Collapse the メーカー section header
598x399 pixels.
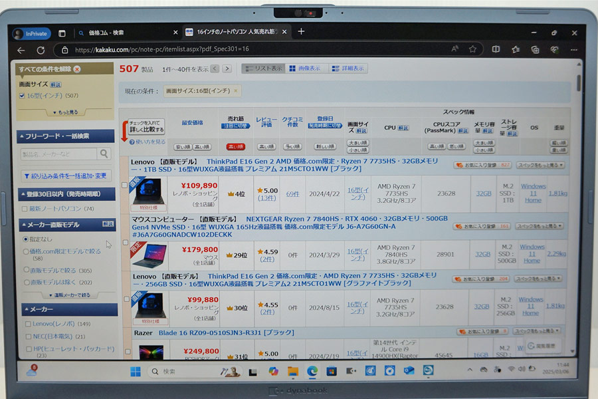pyautogui.click(x=69, y=309)
